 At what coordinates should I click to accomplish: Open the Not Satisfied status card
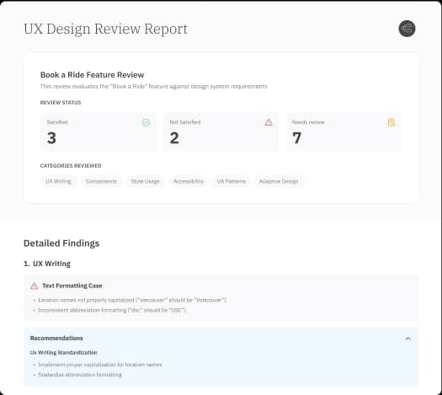coord(221,132)
